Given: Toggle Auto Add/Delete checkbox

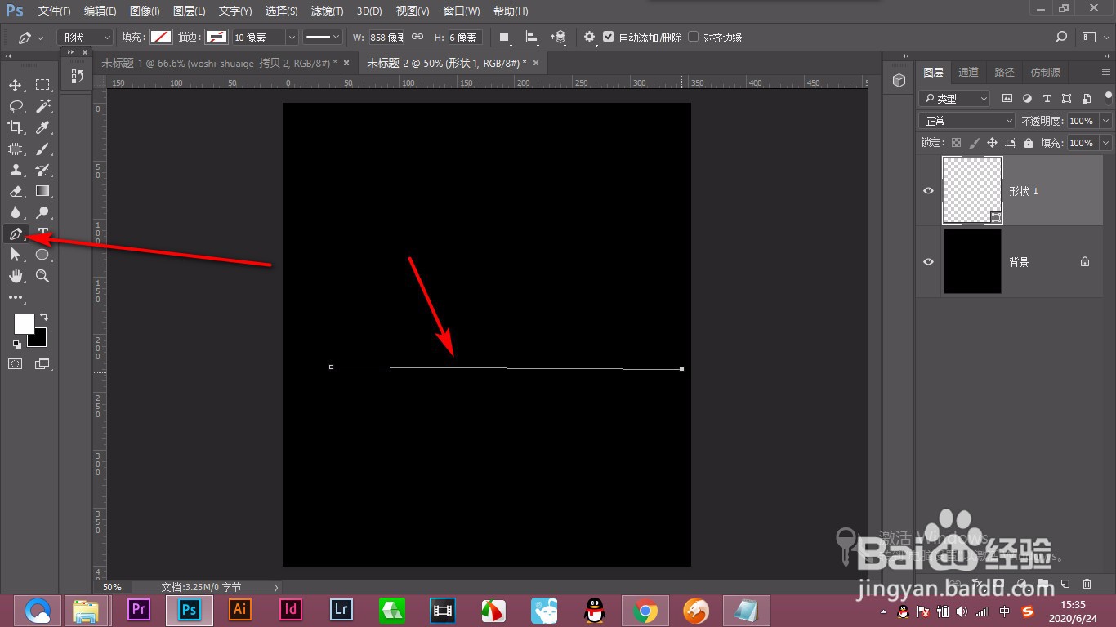Looking at the screenshot, I should point(609,37).
